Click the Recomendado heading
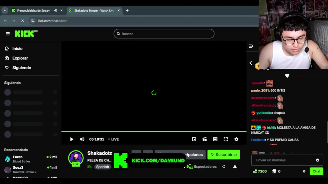This screenshot has height=184, width=328. tap(16, 150)
